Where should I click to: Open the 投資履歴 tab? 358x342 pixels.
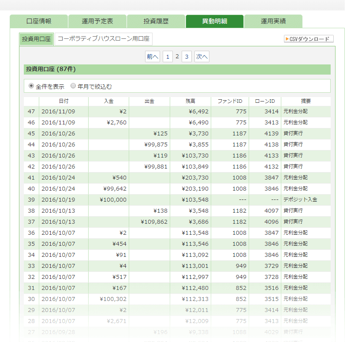pos(156,21)
